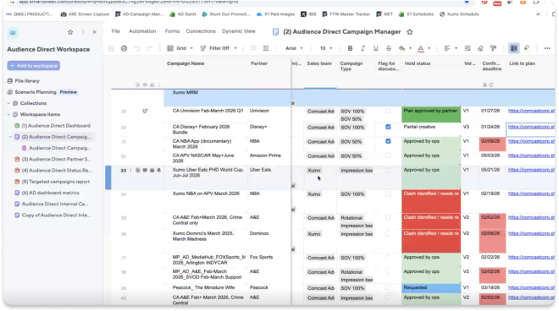
Task: Click Add to workspace button
Action: [34, 66]
